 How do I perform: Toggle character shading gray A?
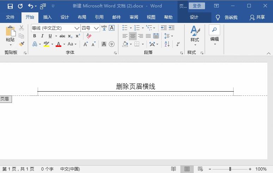(x=104, y=44)
